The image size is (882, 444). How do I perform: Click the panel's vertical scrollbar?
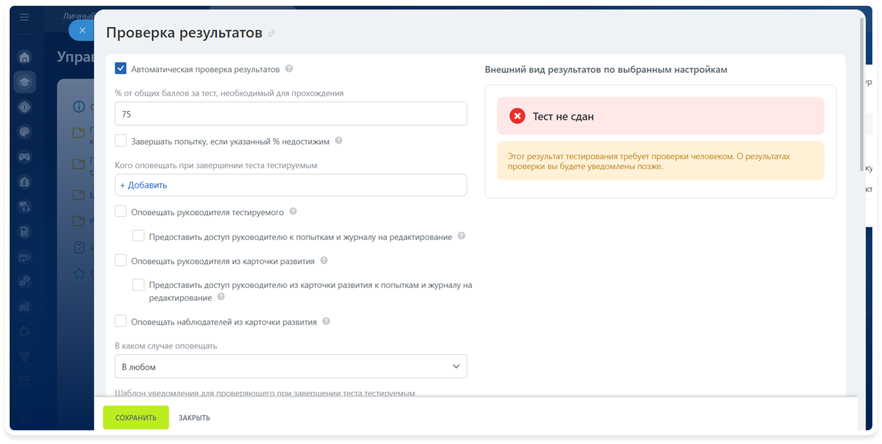click(x=862, y=94)
